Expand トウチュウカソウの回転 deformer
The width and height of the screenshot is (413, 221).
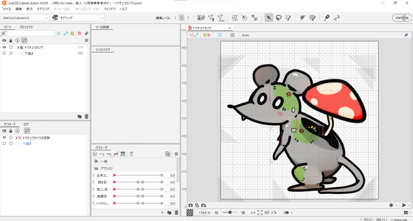coord(16,138)
